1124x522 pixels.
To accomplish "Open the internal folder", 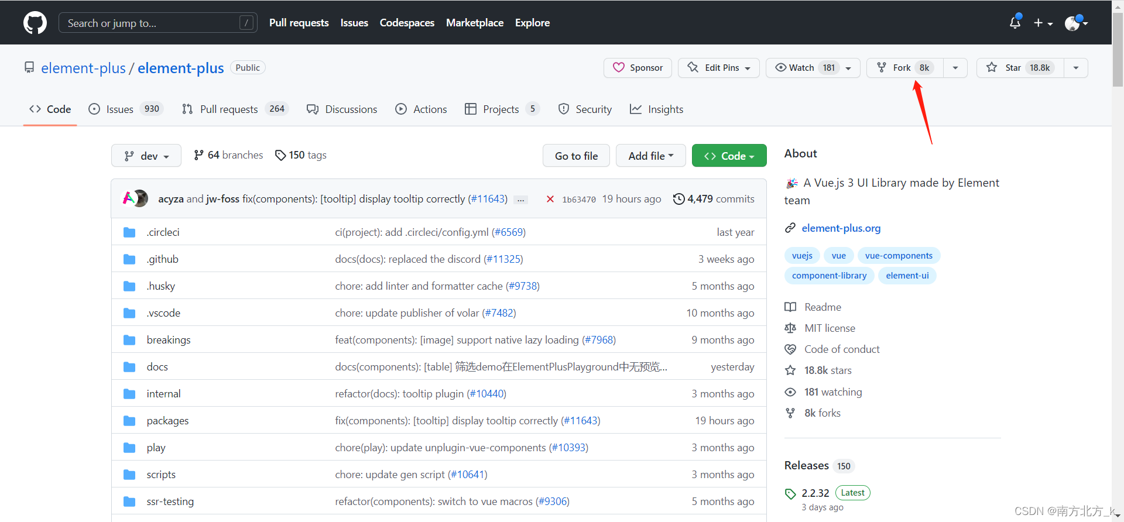I will 164,394.
